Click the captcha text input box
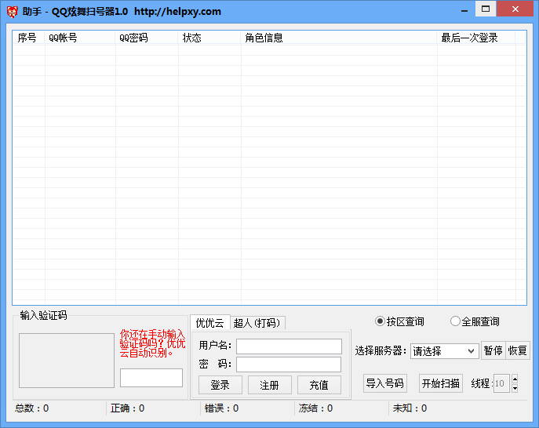Viewport: 539px width, 428px height. click(x=151, y=378)
